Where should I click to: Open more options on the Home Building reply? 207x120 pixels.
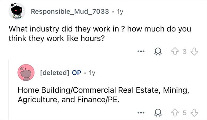coord(141,113)
